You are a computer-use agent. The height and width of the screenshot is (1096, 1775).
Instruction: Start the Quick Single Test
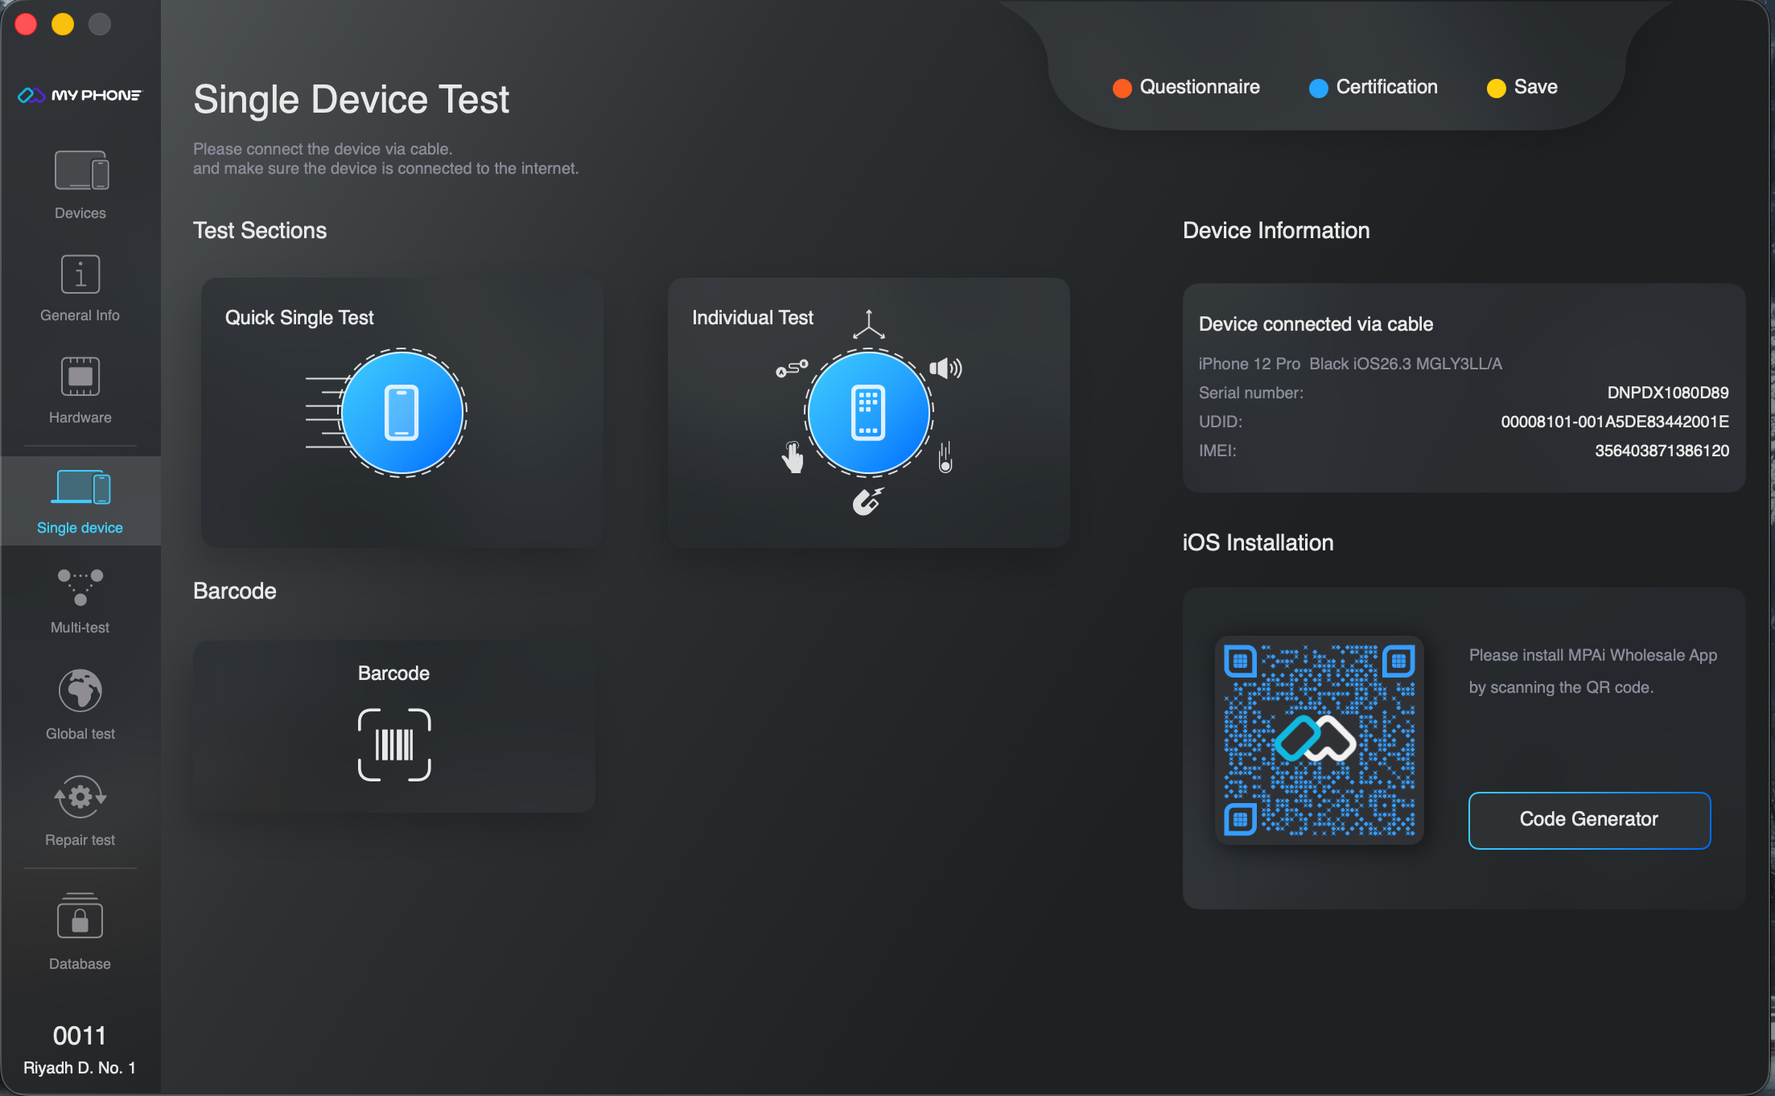coord(402,413)
